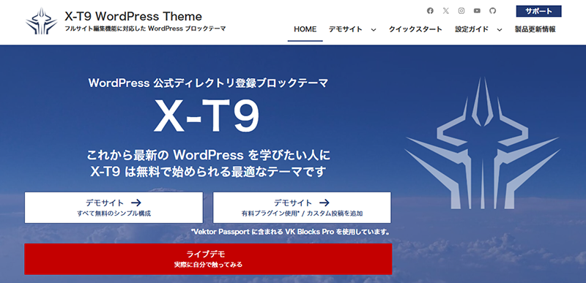Click the site tagline フルサイト編集機能に対応した text
Screen dimensions: 586x283
tap(145, 29)
